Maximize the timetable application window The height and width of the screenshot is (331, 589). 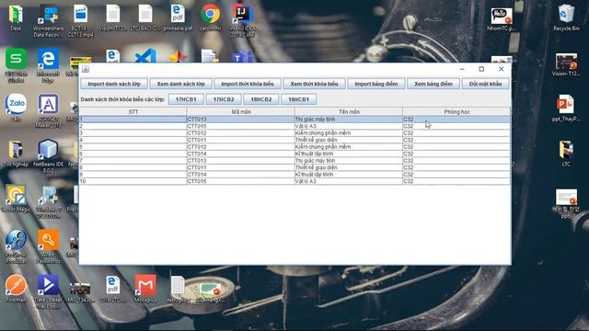[481, 69]
